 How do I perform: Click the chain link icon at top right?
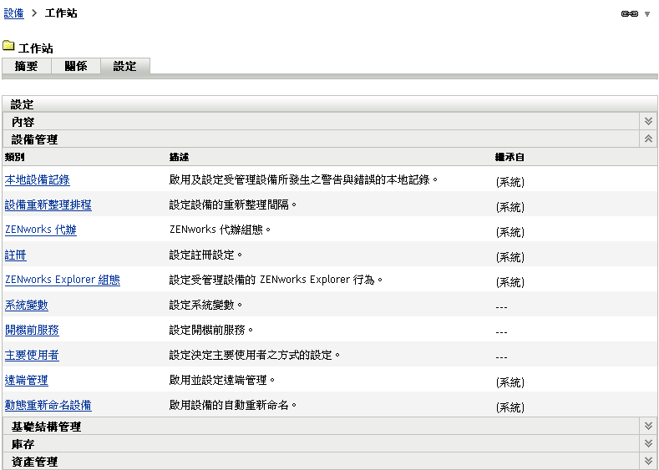point(629,14)
